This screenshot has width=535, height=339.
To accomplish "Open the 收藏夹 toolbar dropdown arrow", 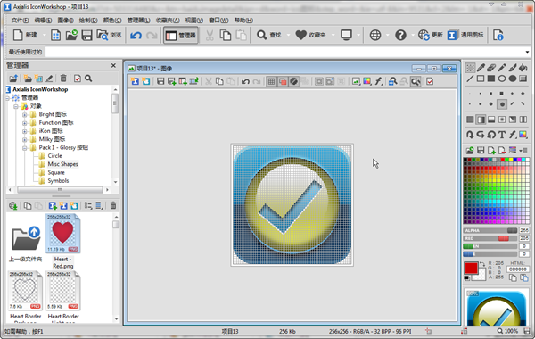I will click(x=333, y=35).
